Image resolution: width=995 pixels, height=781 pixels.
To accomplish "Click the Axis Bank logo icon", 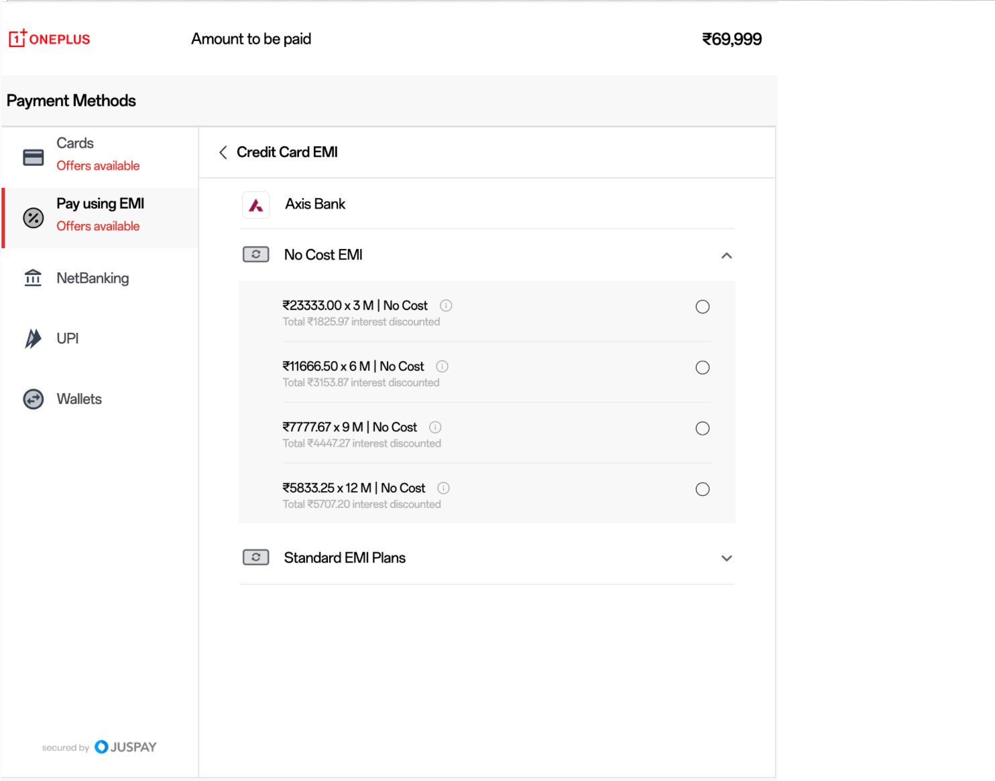I will pyautogui.click(x=256, y=205).
